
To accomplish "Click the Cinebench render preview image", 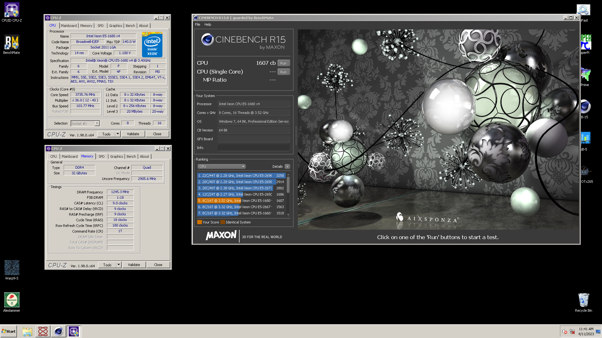I will 438,130.
